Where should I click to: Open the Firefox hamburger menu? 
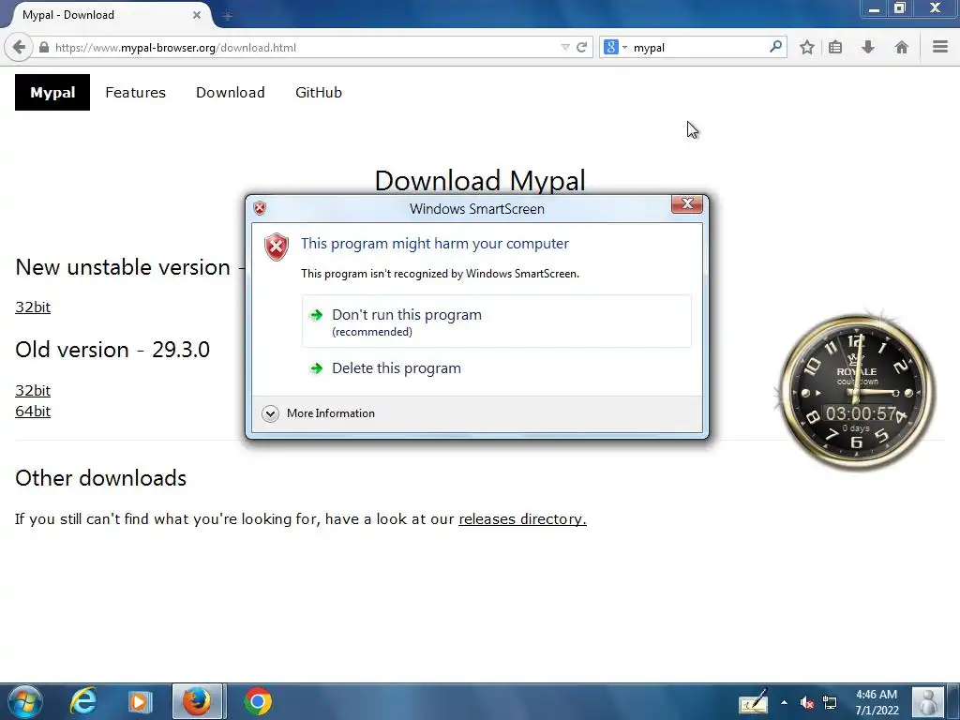pos(940,47)
